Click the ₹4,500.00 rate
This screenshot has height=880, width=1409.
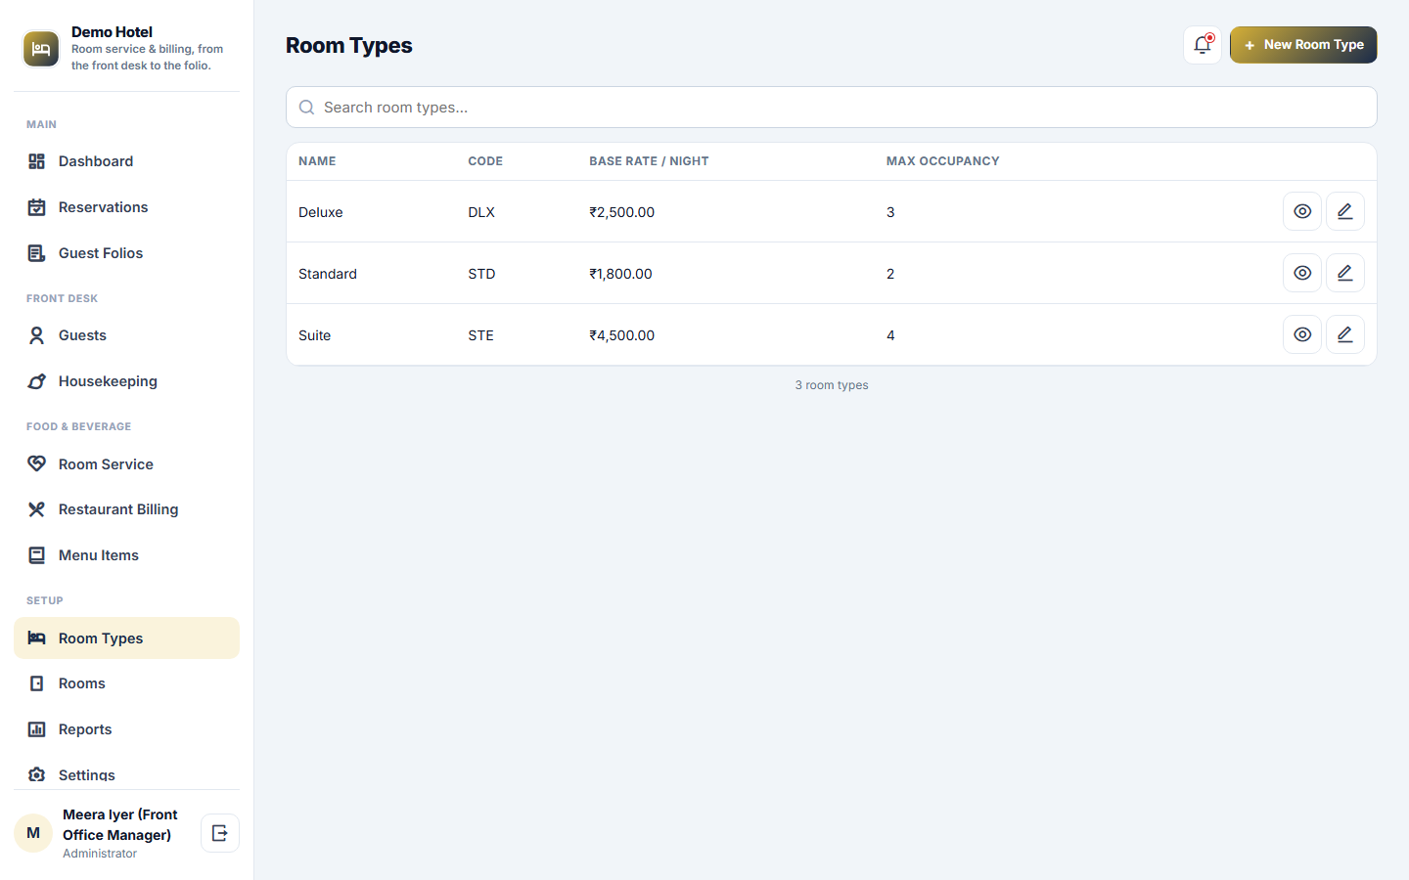[622, 335]
